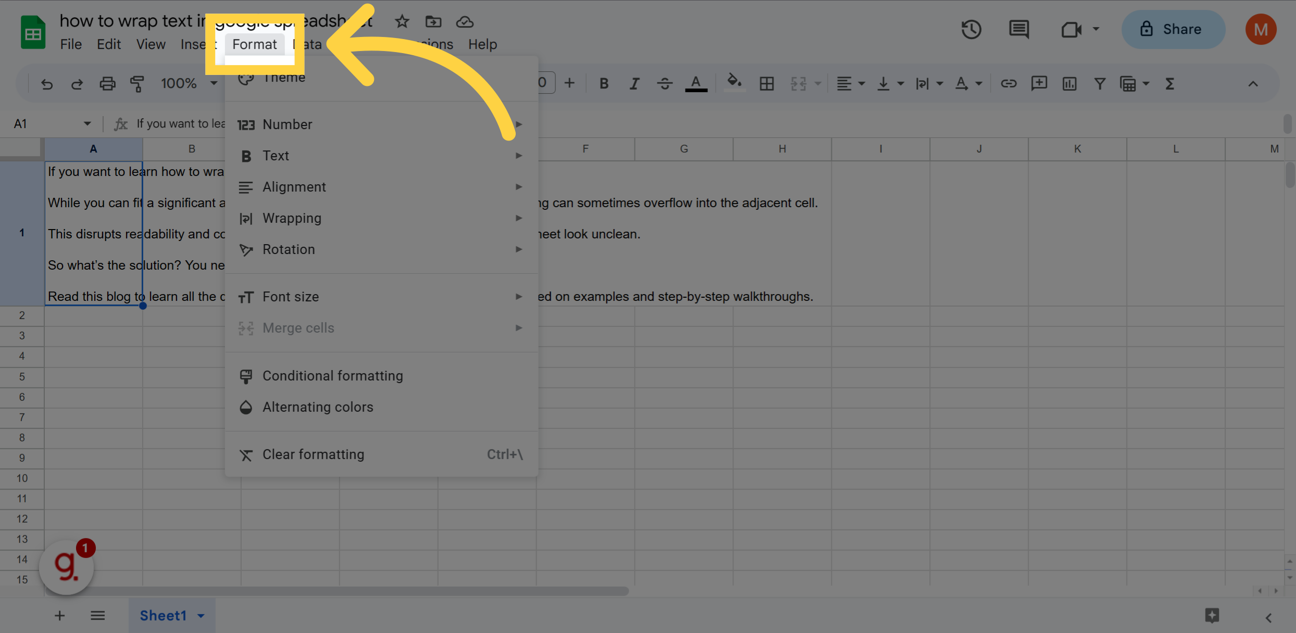Open the zoom level dropdown
The width and height of the screenshot is (1296, 633).
point(188,83)
